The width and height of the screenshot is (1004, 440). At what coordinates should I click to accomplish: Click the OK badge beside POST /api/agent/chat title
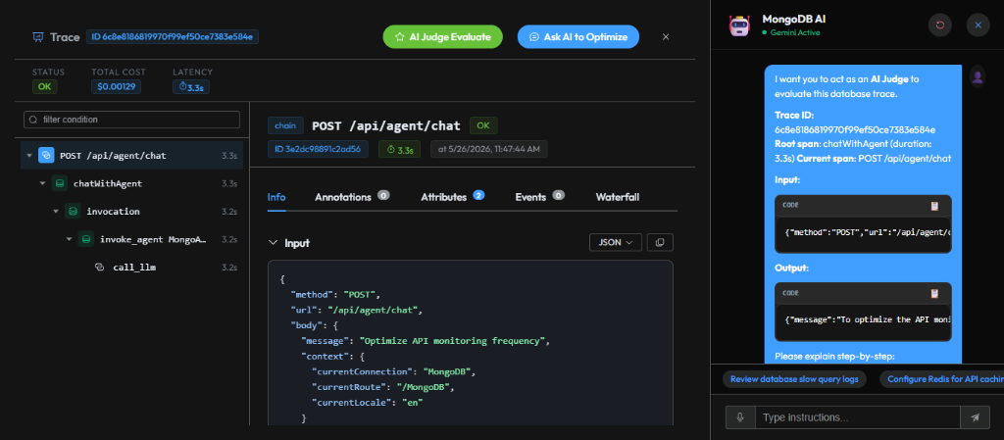(482, 126)
